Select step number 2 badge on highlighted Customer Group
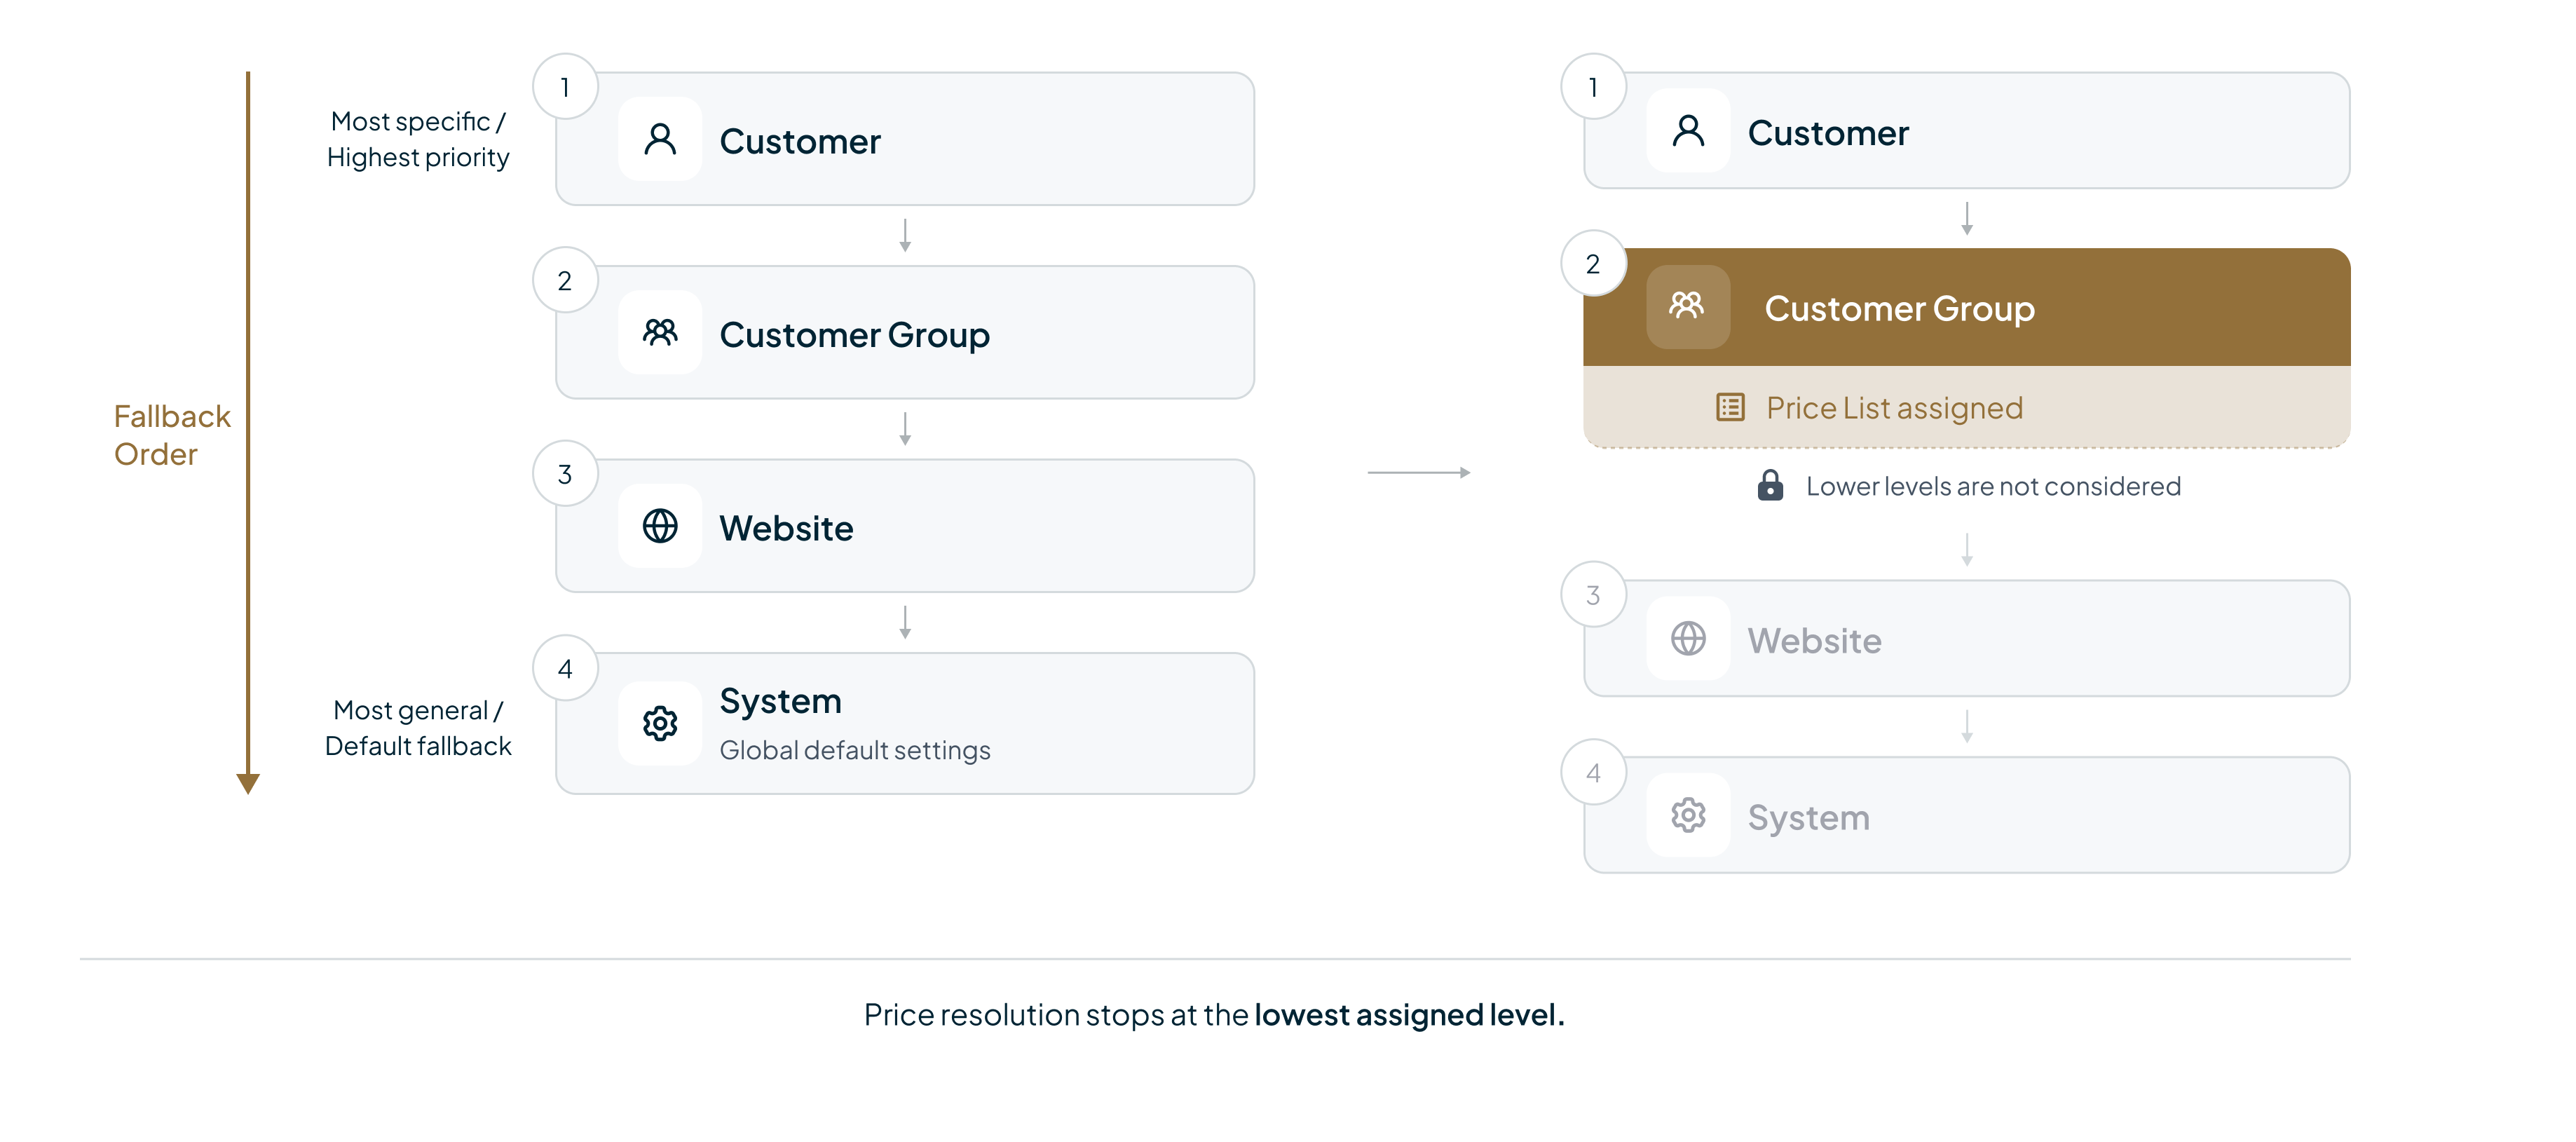This screenshot has height=1142, width=2576. pos(1593,264)
